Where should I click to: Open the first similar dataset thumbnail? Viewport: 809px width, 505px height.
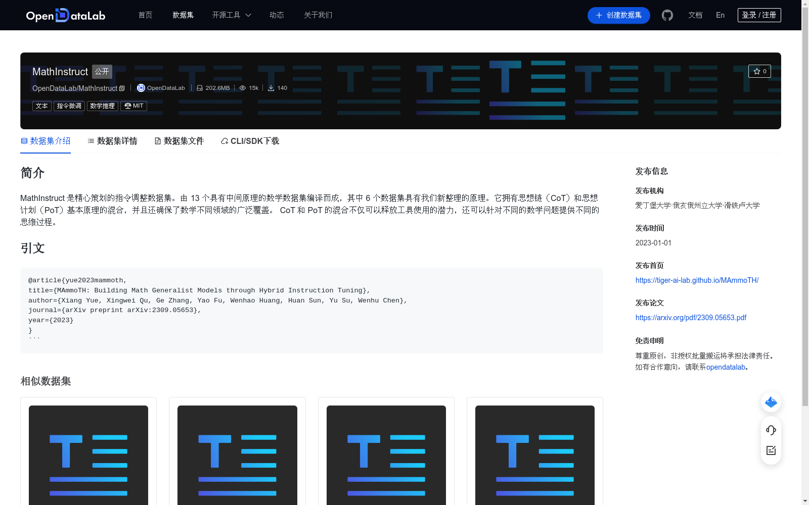(x=88, y=454)
